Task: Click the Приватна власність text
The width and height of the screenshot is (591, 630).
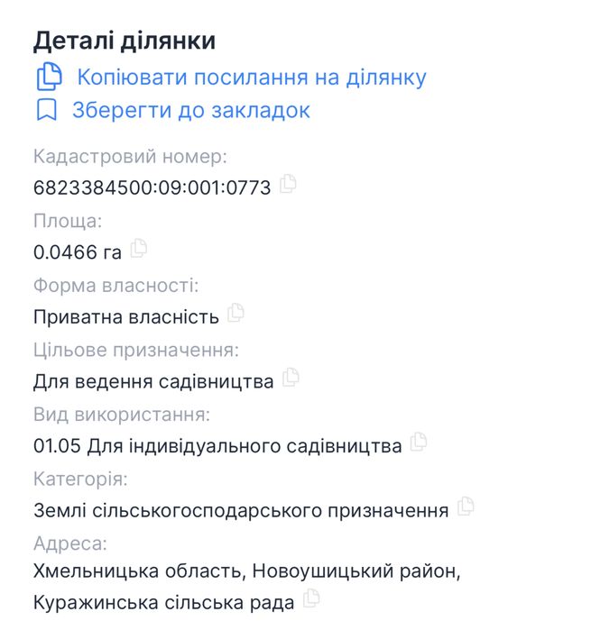Action: pyautogui.click(x=125, y=317)
